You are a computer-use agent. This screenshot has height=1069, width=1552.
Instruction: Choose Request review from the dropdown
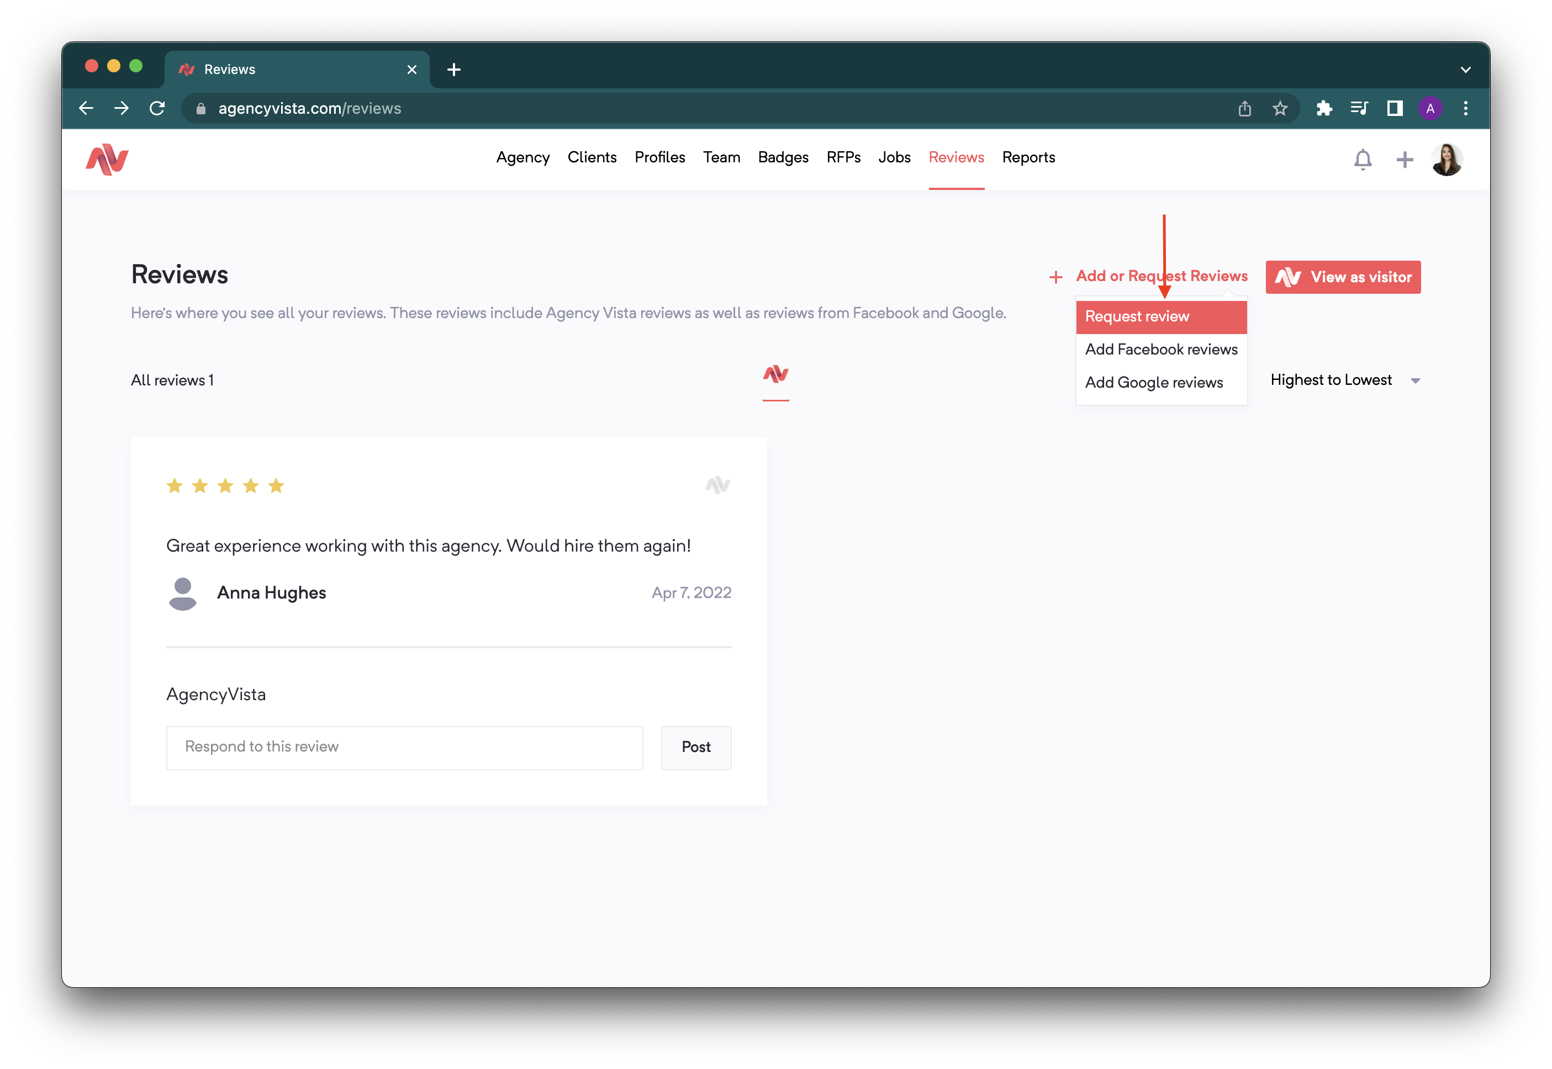point(1161,317)
